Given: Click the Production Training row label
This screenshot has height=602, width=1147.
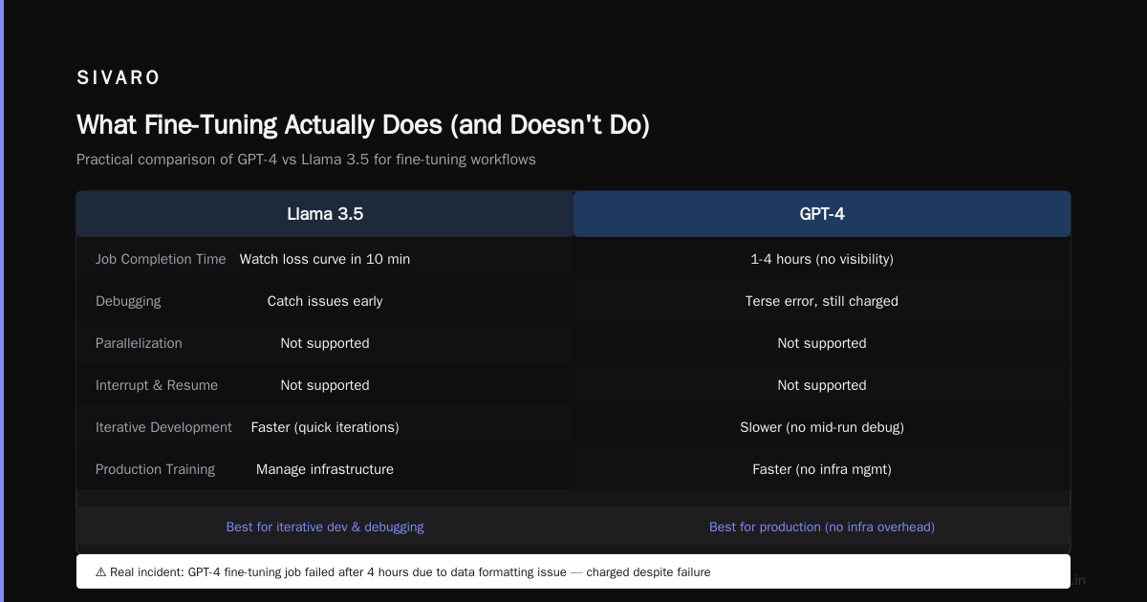Looking at the screenshot, I should coord(155,469).
